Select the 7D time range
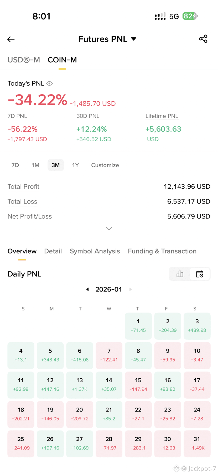The image size is (218, 475). coord(15,165)
